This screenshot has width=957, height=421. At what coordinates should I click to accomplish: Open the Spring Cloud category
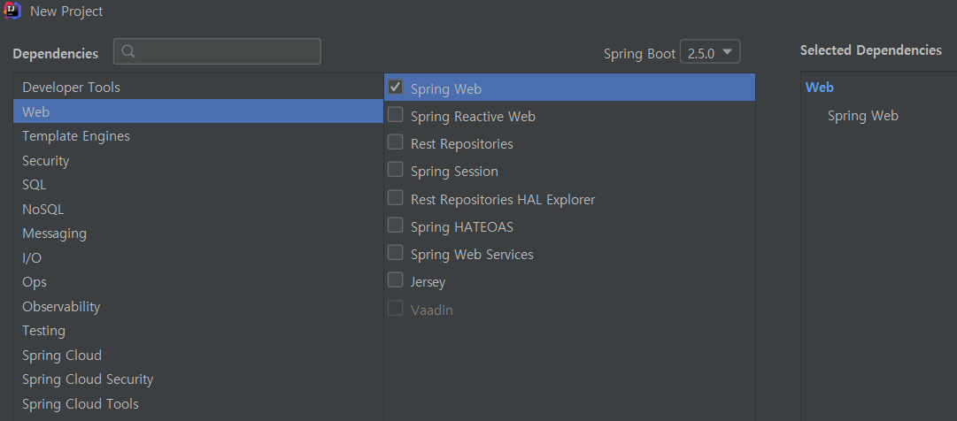198,355
